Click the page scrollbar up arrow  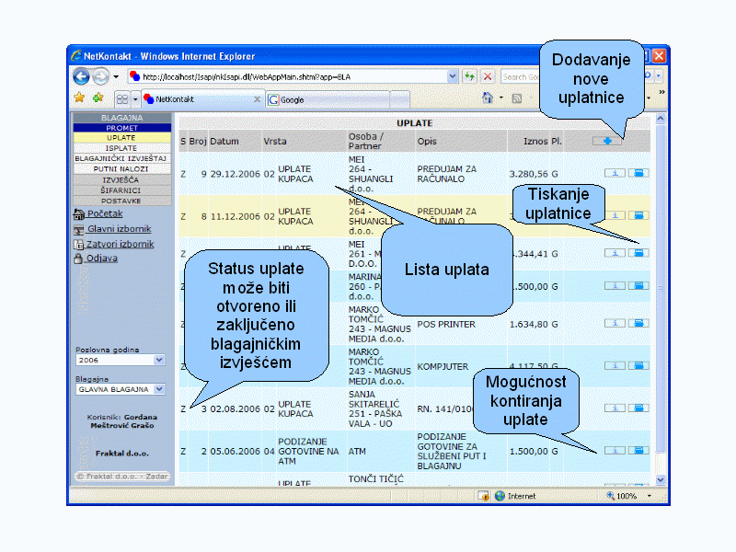click(x=660, y=119)
